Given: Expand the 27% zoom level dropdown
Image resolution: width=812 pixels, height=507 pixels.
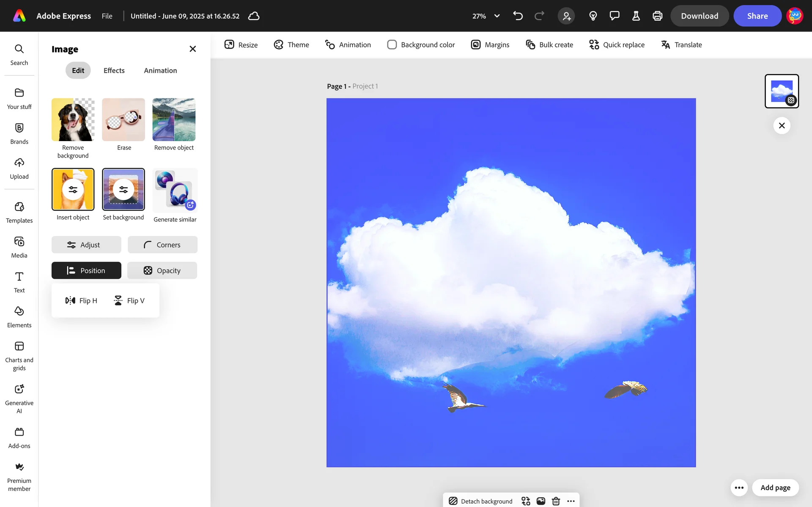Looking at the screenshot, I should (x=497, y=16).
